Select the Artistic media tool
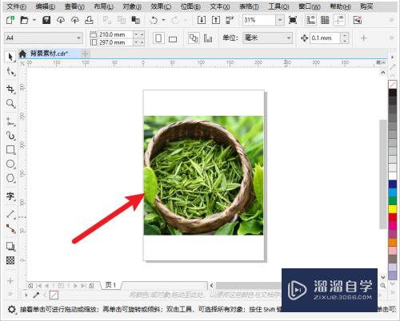 (10, 136)
